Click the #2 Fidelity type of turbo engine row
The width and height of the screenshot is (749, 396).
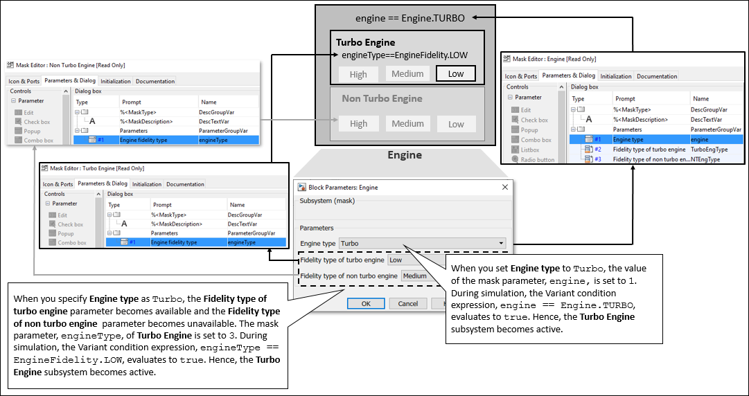(649, 150)
